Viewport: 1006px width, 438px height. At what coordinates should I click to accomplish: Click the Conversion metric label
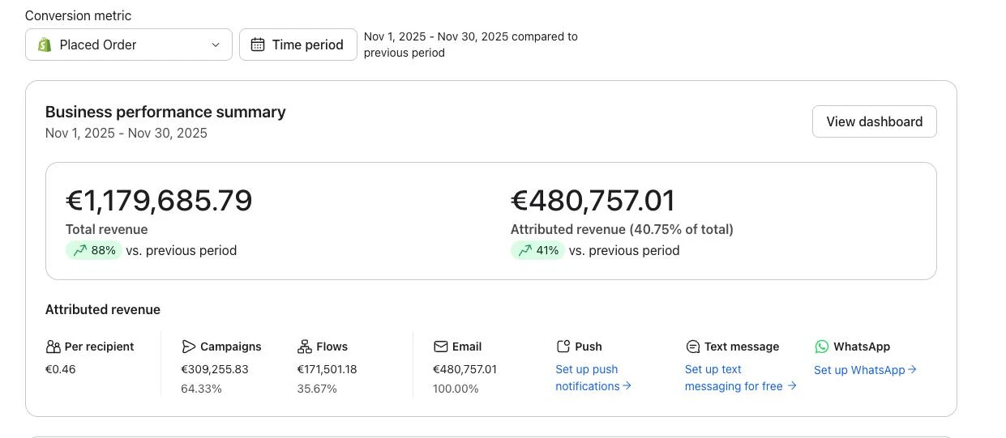pyautogui.click(x=78, y=15)
